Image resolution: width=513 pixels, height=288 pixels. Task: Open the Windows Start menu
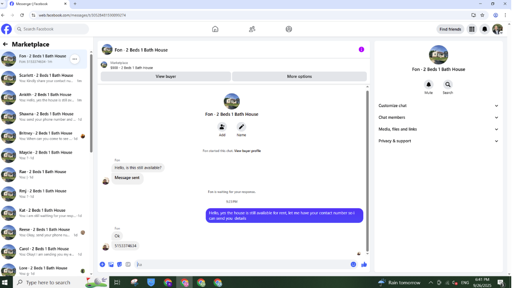tap(5, 282)
